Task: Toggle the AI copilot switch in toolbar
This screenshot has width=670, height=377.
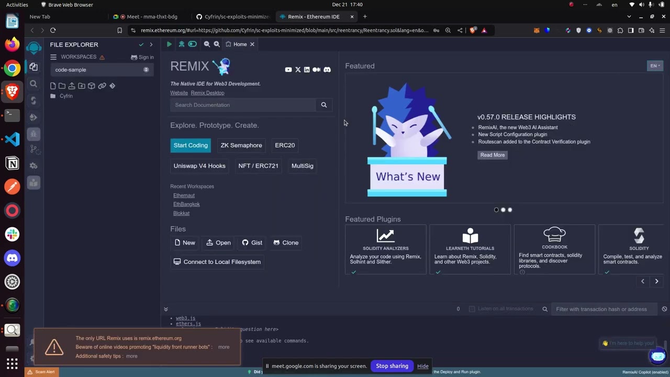Action: coord(192,45)
